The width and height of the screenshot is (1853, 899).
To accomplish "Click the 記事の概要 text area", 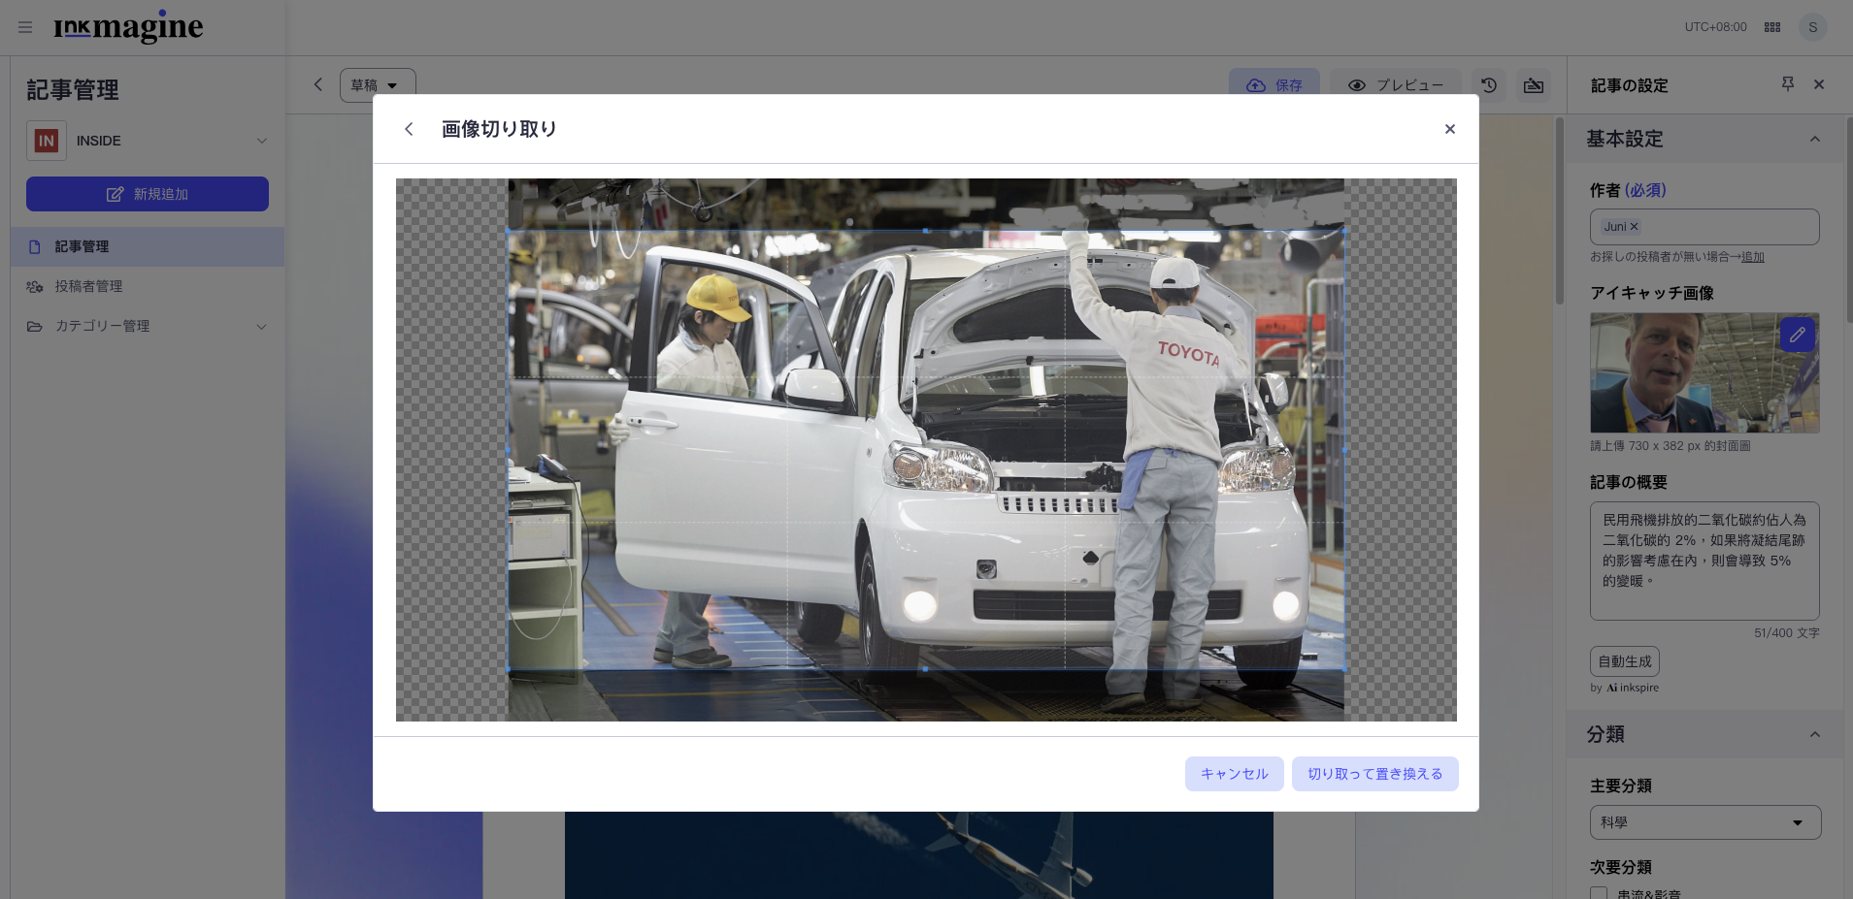I will tap(1704, 561).
